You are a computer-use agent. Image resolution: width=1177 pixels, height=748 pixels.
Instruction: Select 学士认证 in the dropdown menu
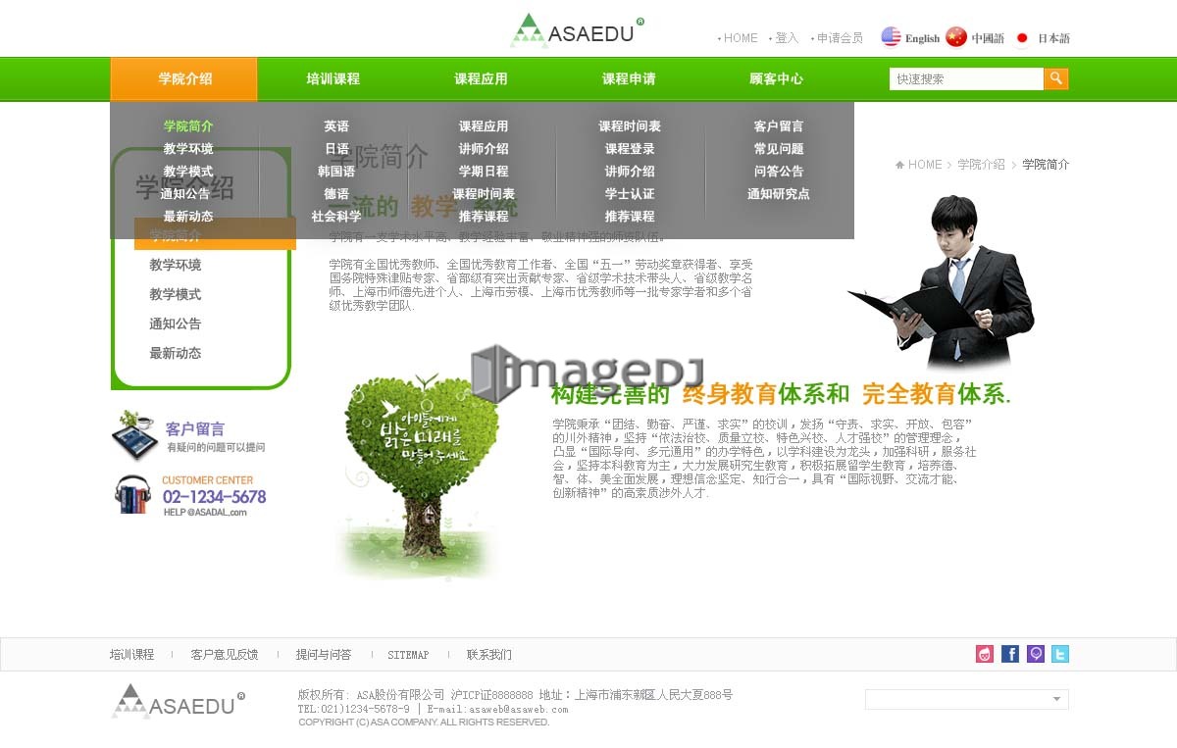(630, 194)
